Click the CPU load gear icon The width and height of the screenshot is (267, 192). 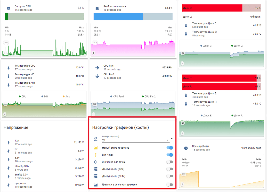[x=8, y=8]
